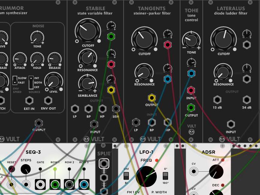260x195 pixels.
Task: Click the LFO-1 FREQ knob
Action: 146,177
